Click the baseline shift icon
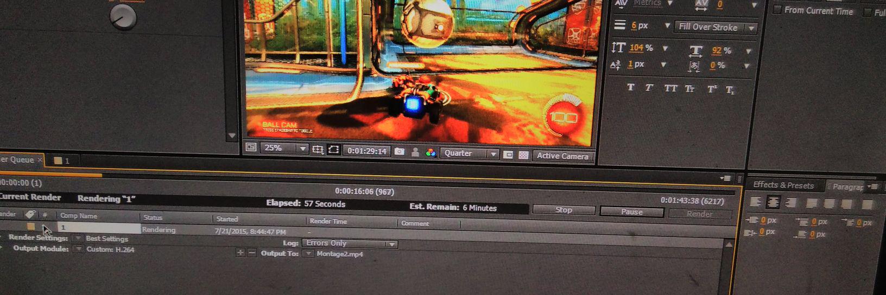This screenshot has height=295, width=886. click(616, 65)
